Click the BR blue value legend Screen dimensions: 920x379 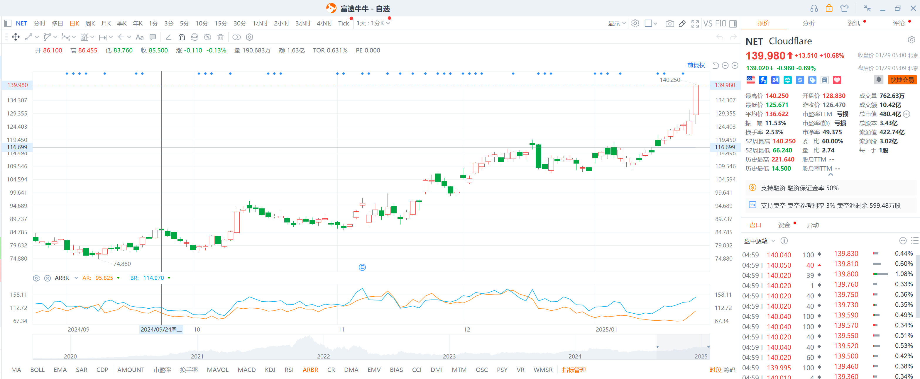pyautogui.click(x=150, y=278)
